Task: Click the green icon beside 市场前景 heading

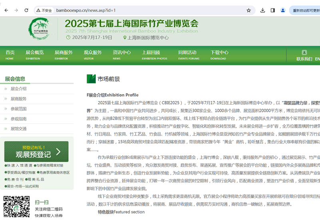Action: [91, 79]
